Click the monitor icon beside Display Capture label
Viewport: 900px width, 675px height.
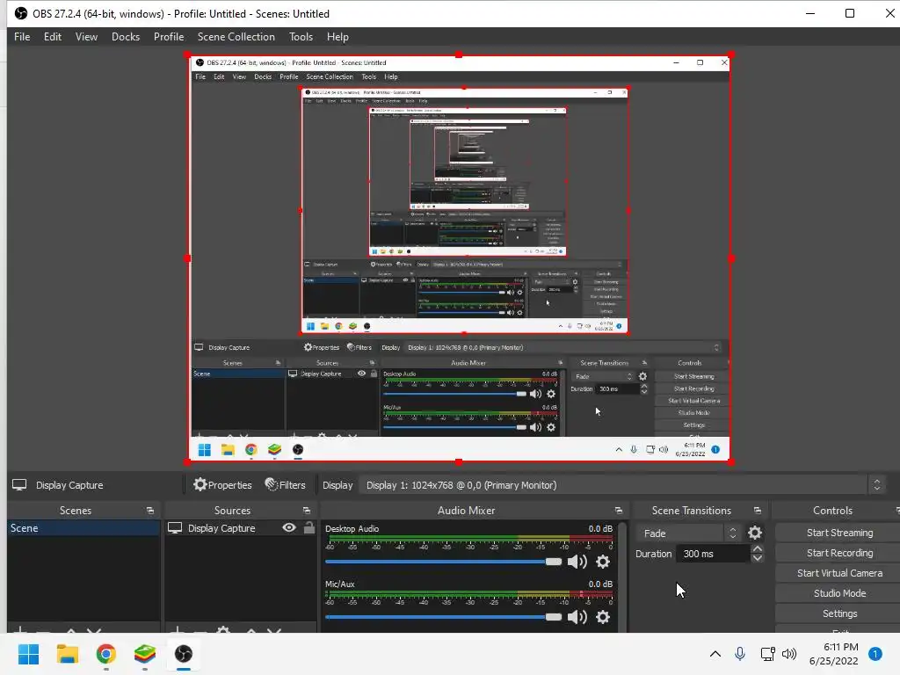19,485
